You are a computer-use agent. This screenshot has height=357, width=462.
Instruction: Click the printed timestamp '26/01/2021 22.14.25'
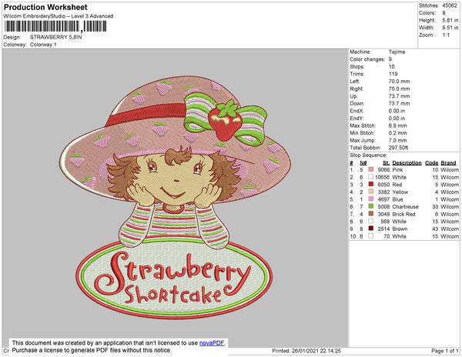[x=316, y=351]
